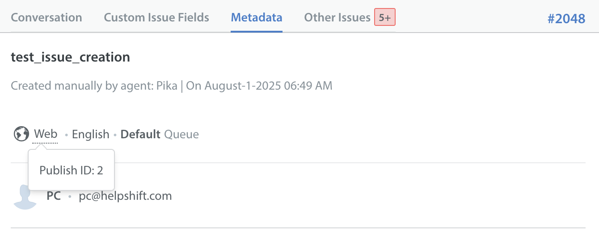Click the Created manually by agent text
This screenshot has width=599, height=231.
tap(82, 86)
